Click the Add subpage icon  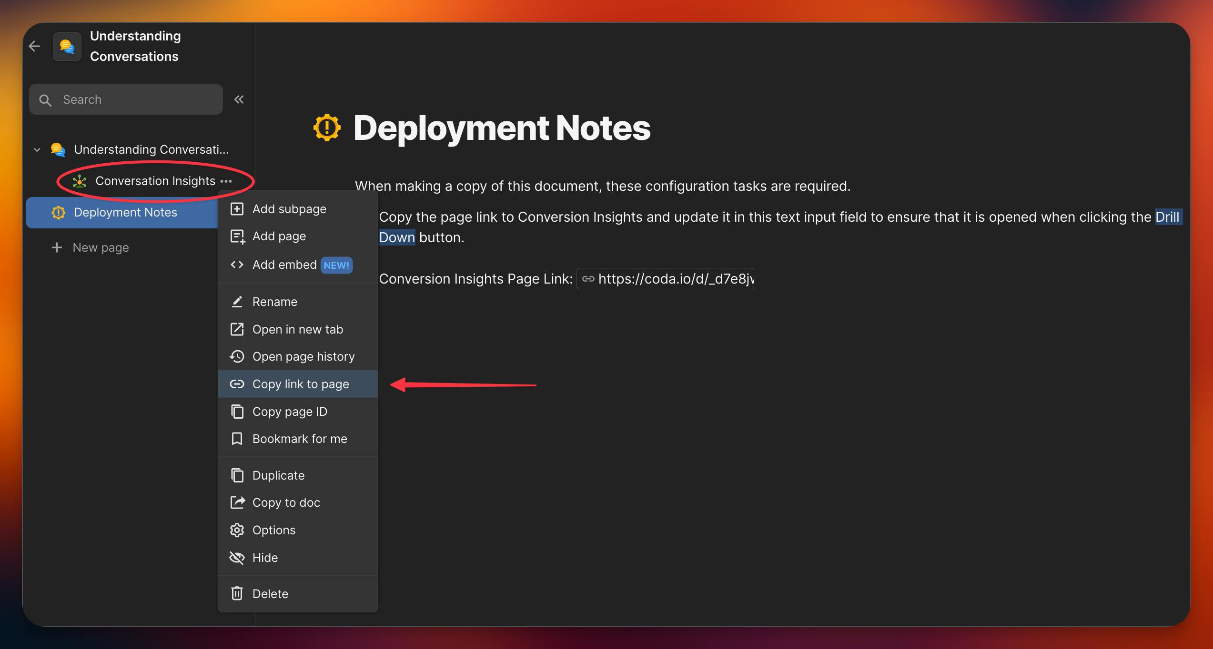click(x=237, y=209)
